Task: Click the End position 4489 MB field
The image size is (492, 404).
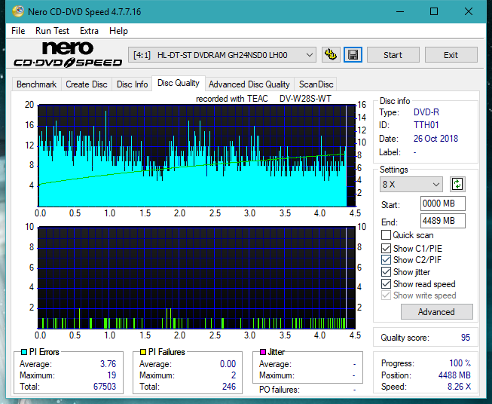Action: (443, 221)
